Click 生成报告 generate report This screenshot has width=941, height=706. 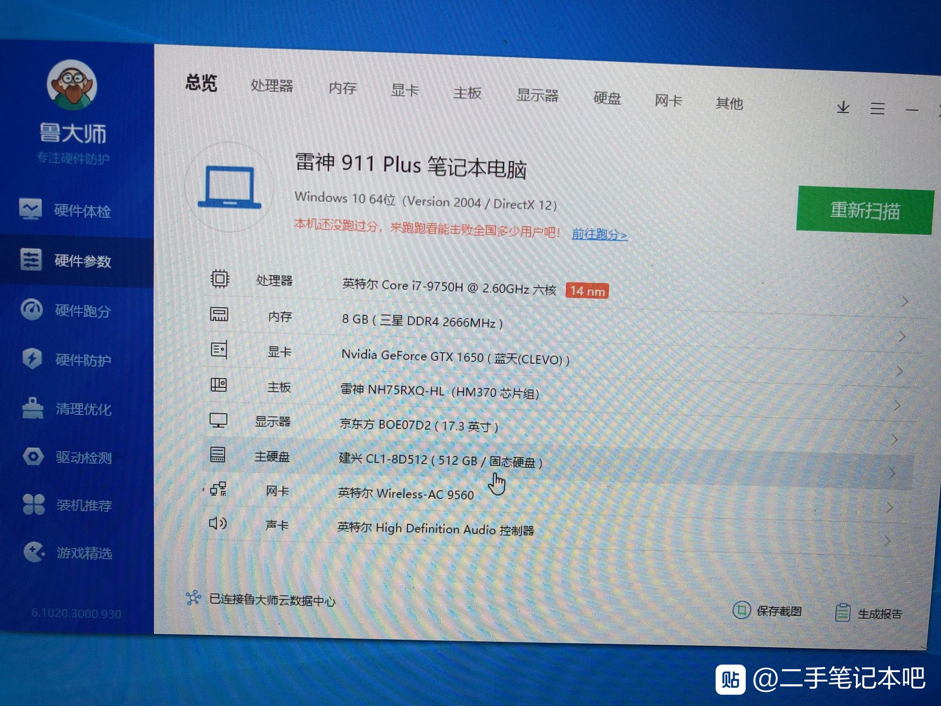(x=868, y=613)
